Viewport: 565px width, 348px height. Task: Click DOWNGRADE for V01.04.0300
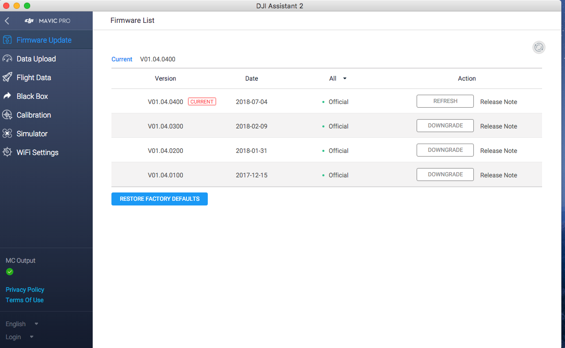pos(445,125)
